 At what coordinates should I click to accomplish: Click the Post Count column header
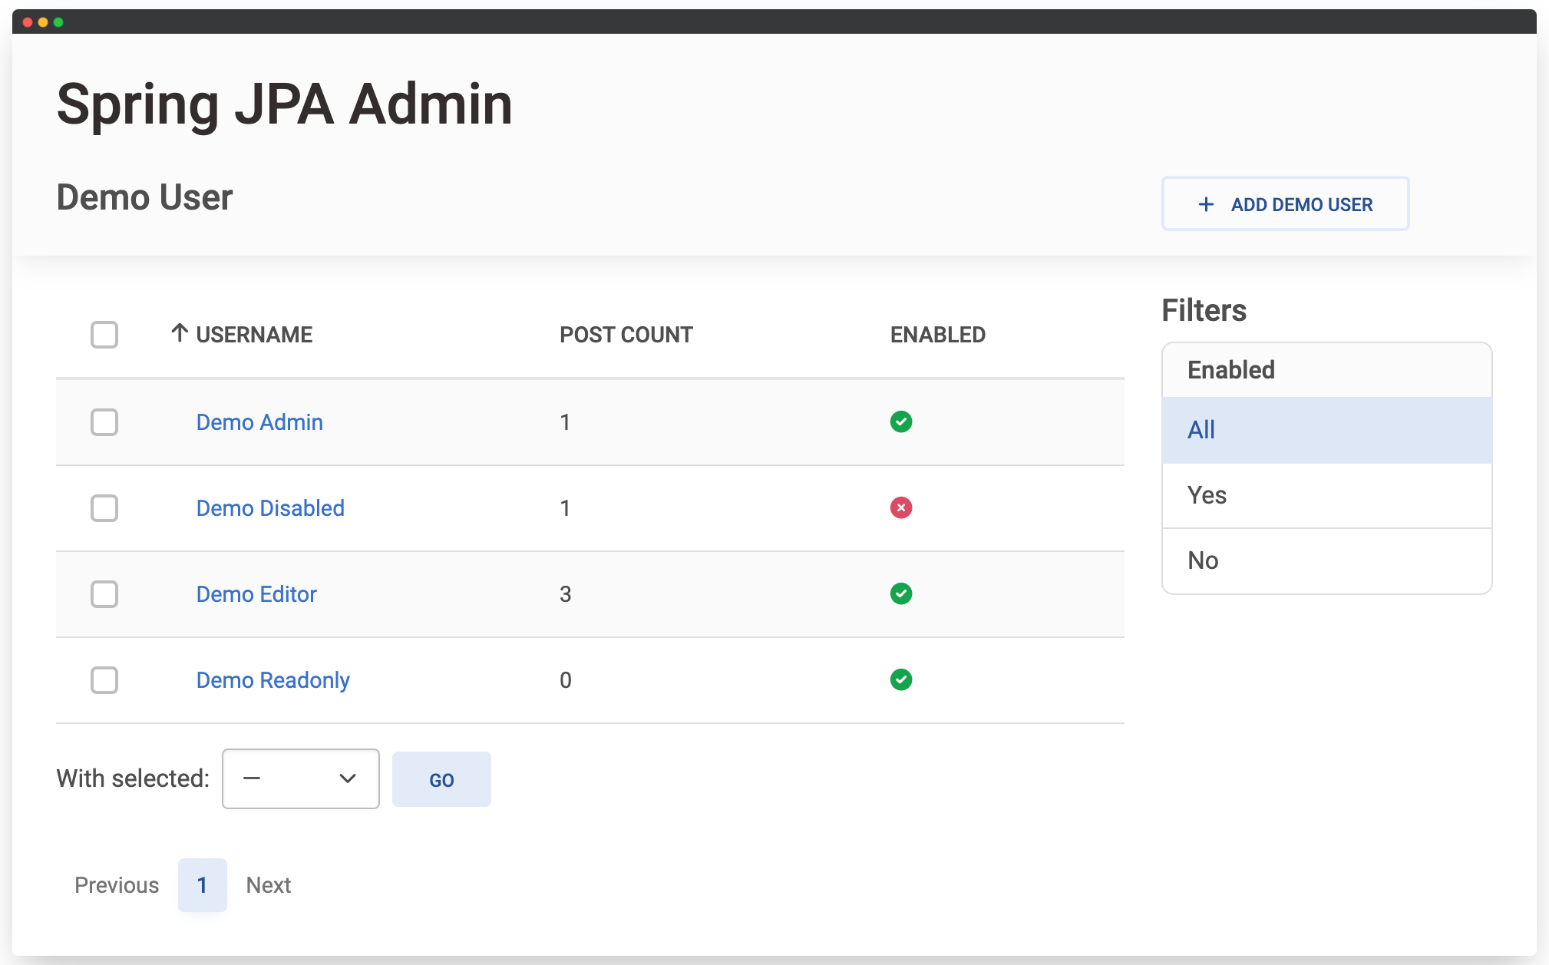[x=626, y=335]
